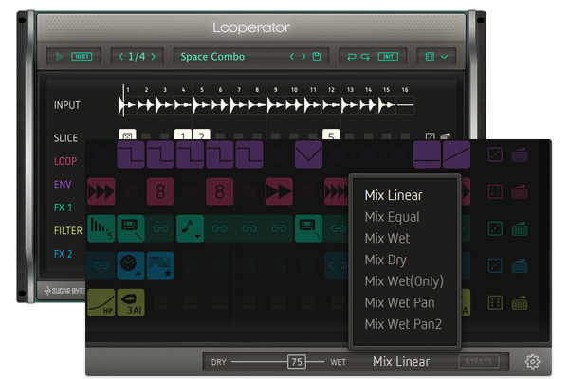Save preset using the floppy disk icon
Image resolution: width=569 pixels, height=379 pixels.
pyautogui.click(x=317, y=57)
